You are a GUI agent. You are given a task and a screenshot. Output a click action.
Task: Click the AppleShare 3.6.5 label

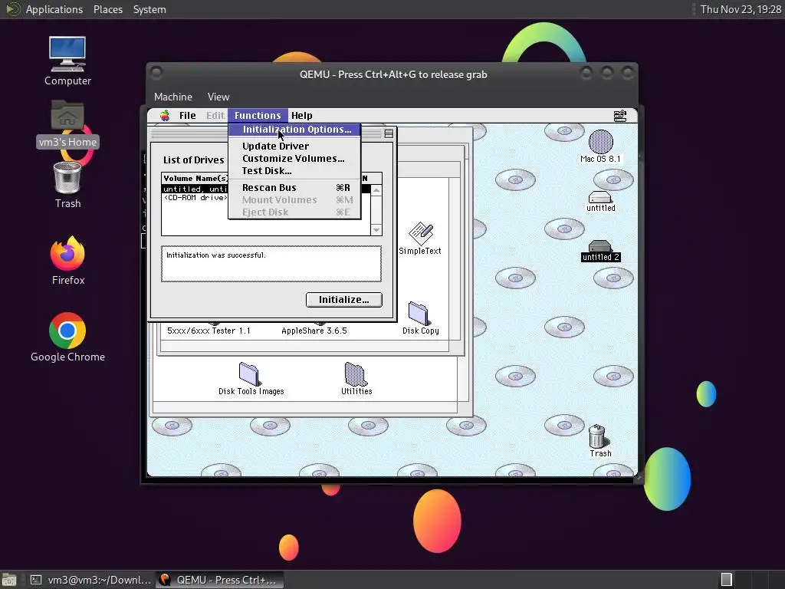point(314,331)
